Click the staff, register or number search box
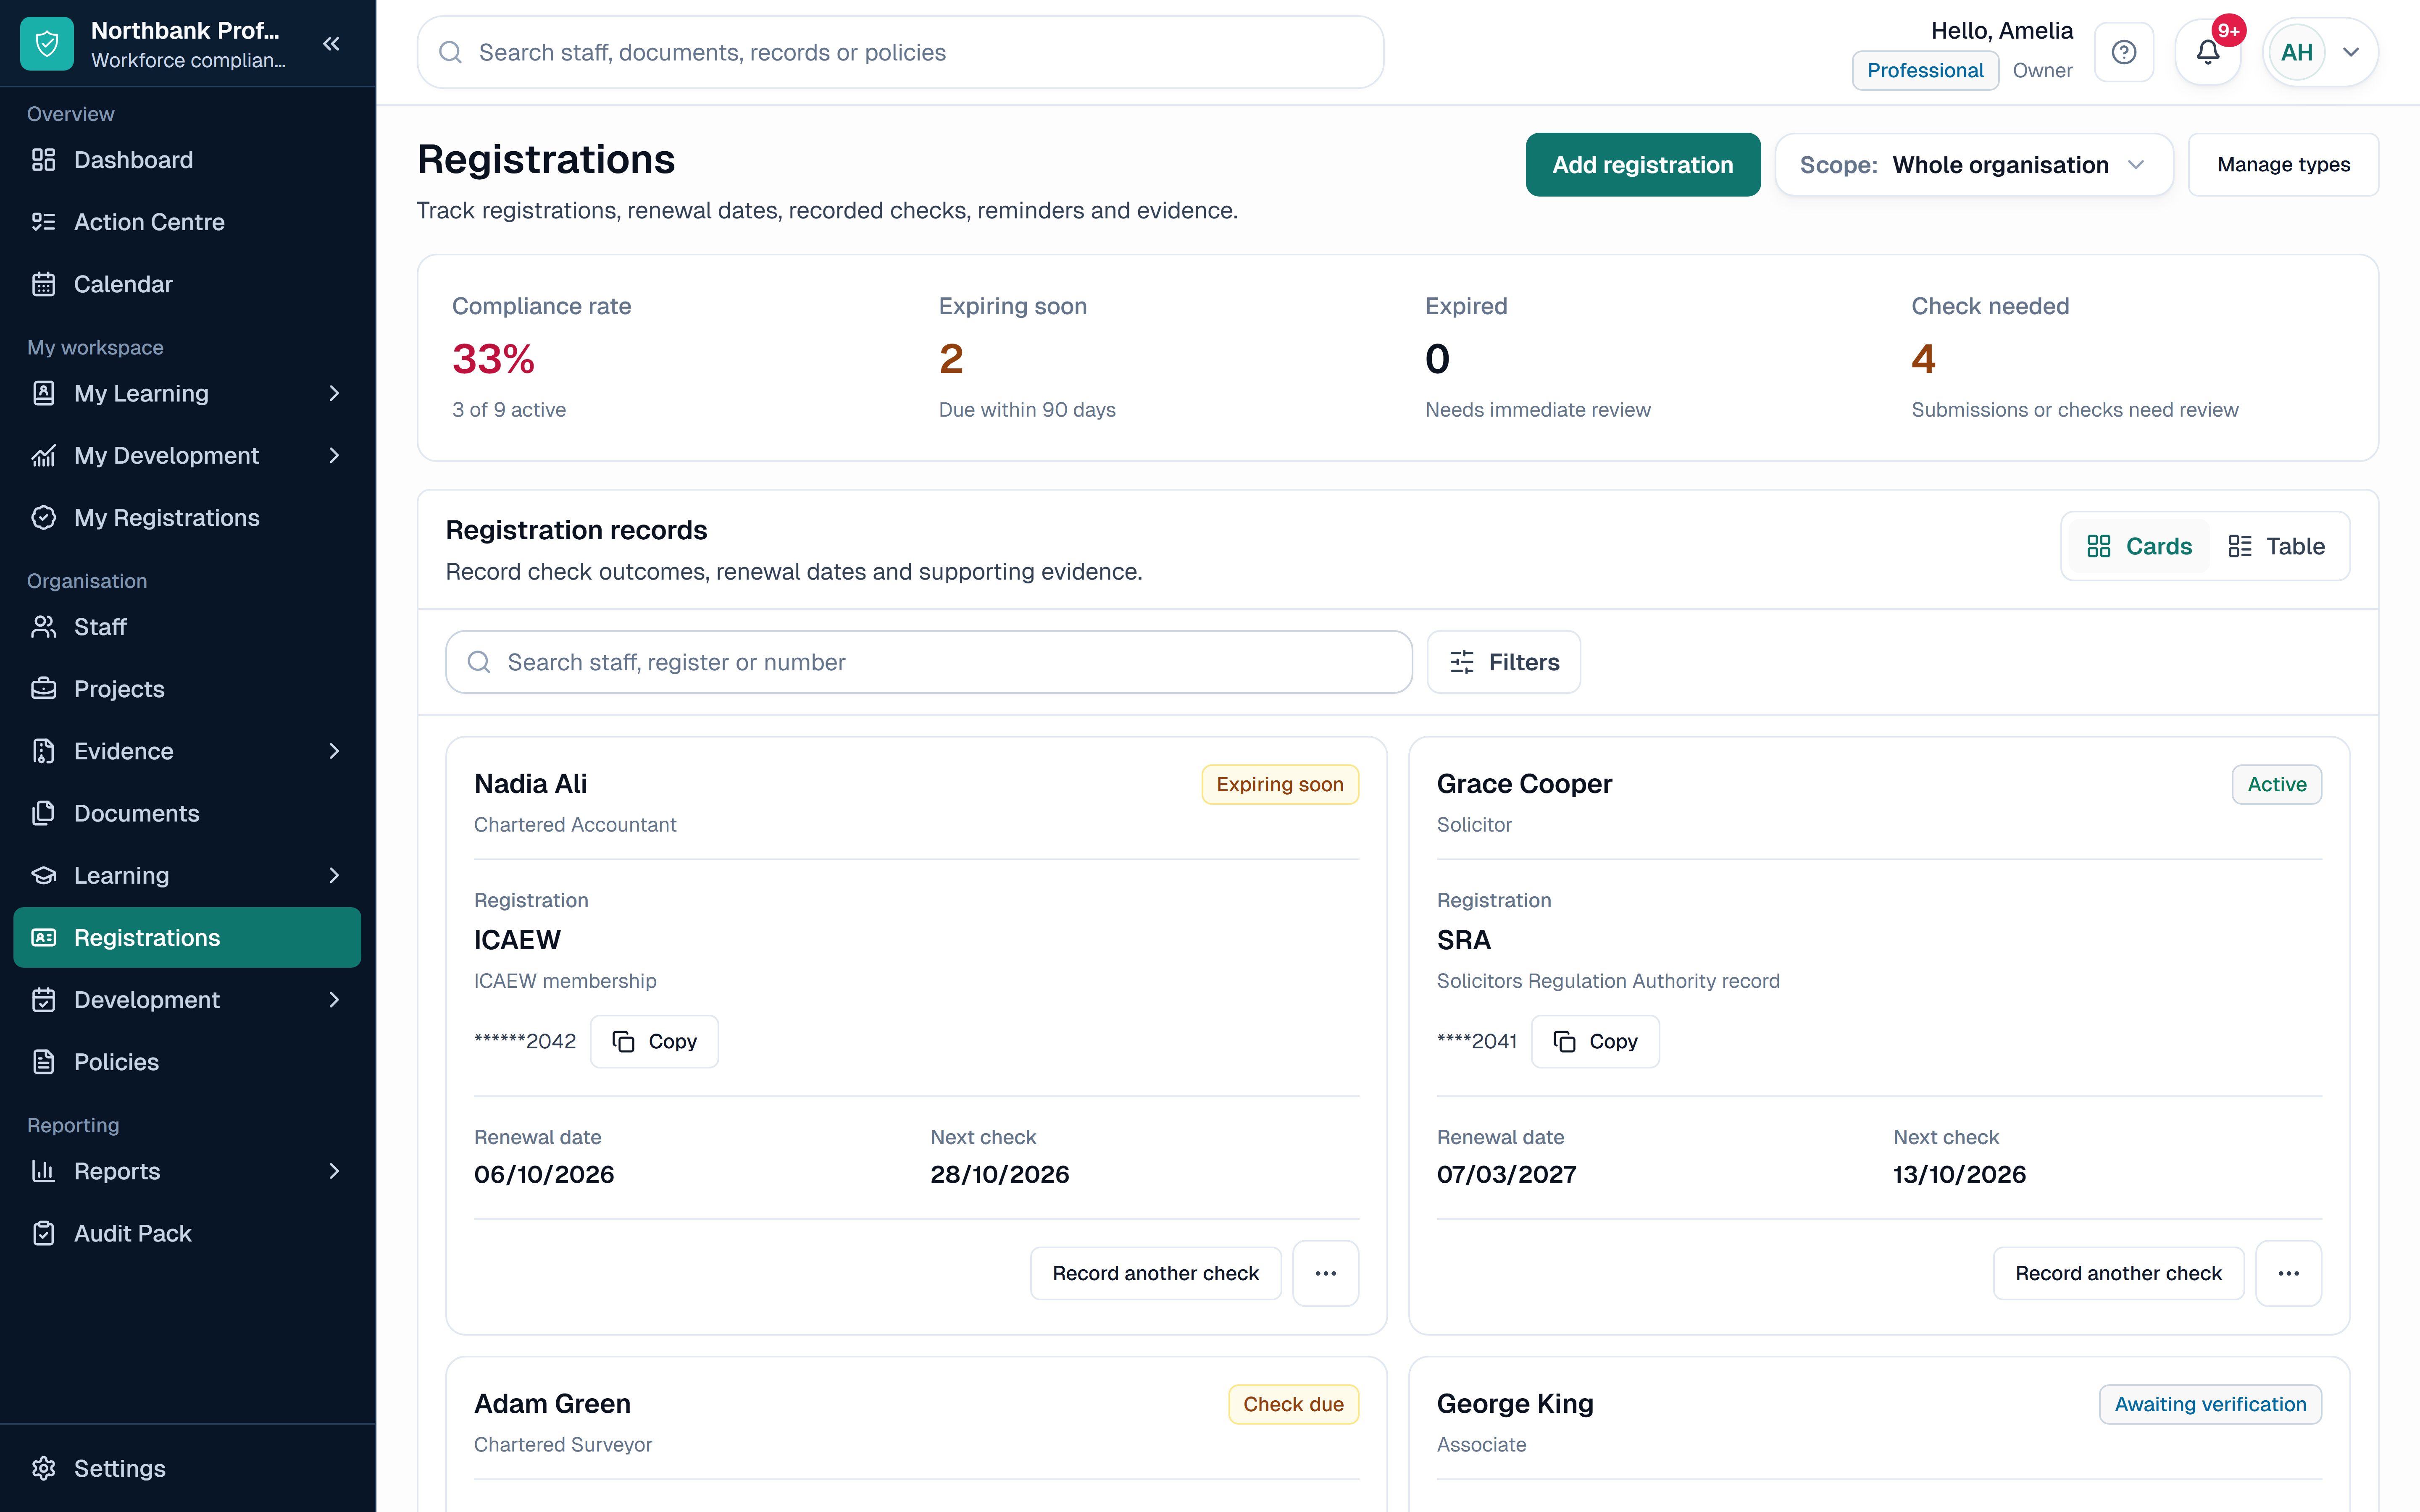This screenshot has width=2420, height=1512. (929, 662)
